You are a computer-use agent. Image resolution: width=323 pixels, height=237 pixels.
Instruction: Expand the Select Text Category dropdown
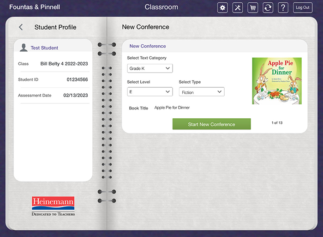pyautogui.click(x=150, y=68)
